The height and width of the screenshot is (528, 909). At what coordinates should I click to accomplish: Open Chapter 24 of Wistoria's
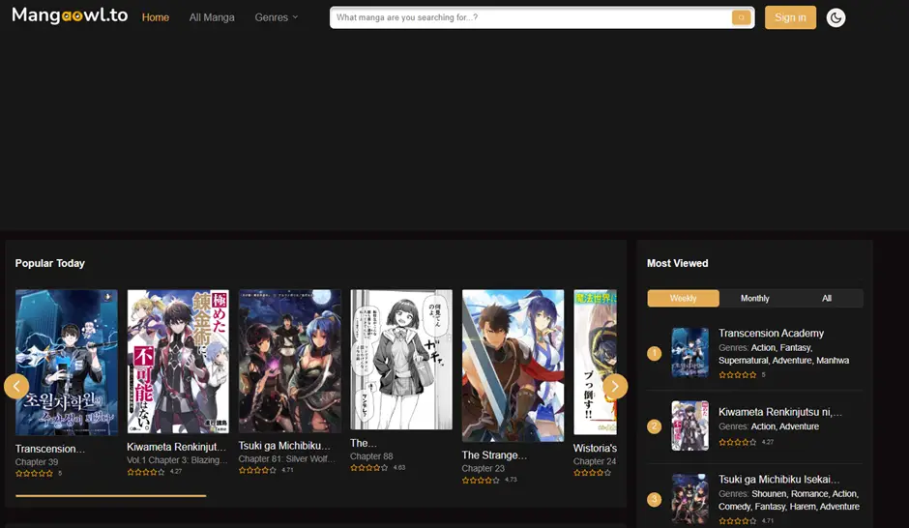click(595, 461)
